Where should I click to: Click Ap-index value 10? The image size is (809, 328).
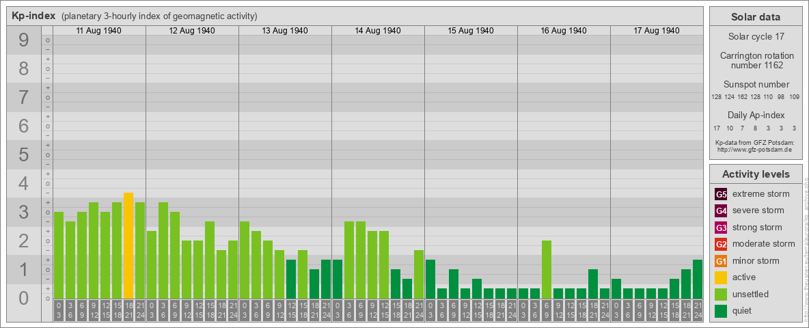click(730, 128)
